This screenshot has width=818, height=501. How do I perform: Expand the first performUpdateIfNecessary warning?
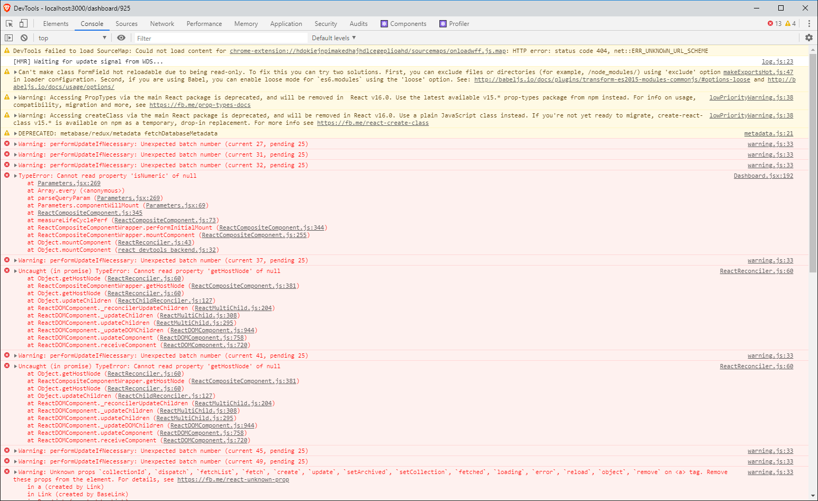[14, 144]
